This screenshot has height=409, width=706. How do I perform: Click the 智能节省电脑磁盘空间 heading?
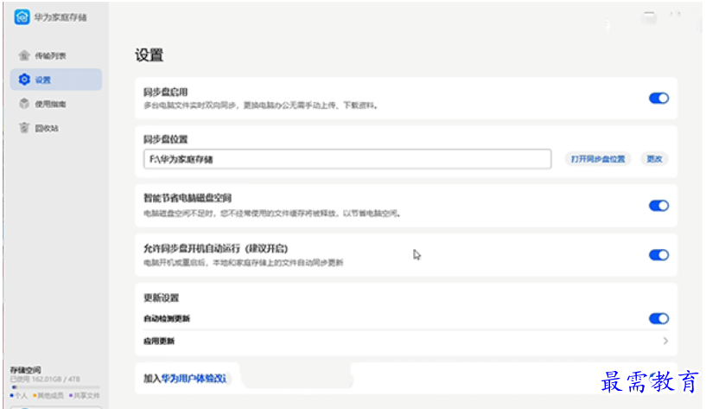click(188, 198)
